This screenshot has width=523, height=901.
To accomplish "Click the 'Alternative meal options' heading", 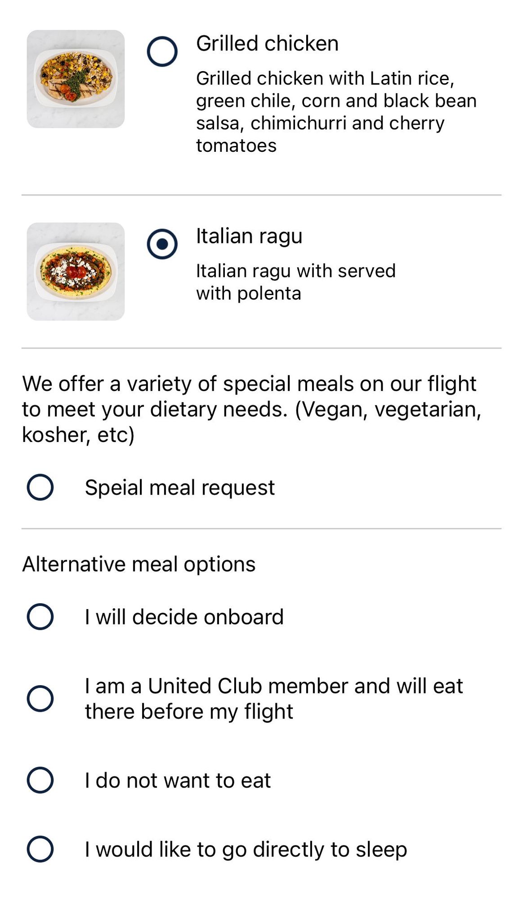I will (x=139, y=564).
